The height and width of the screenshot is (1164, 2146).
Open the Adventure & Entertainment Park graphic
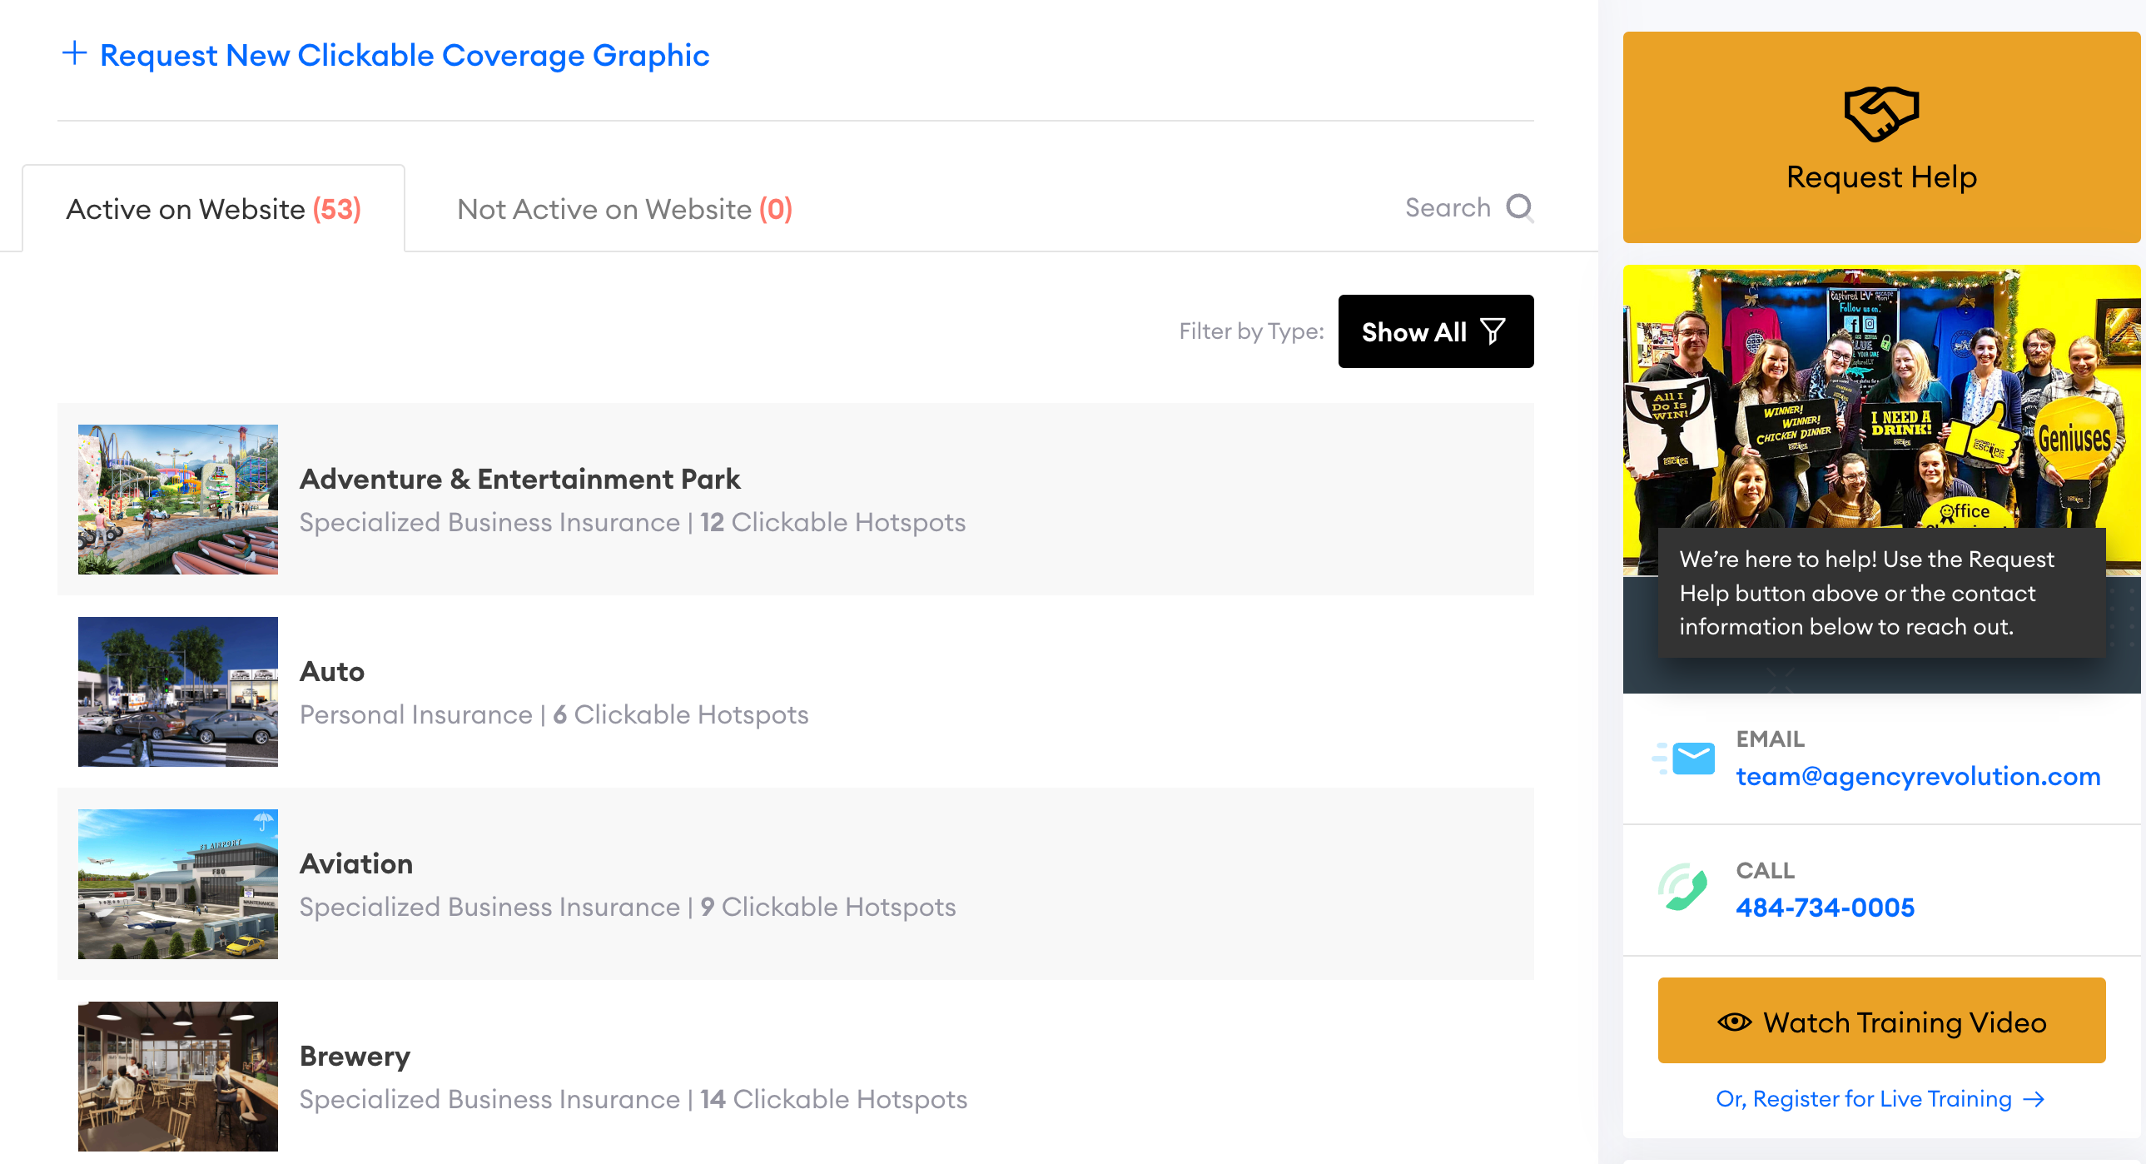click(x=520, y=479)
